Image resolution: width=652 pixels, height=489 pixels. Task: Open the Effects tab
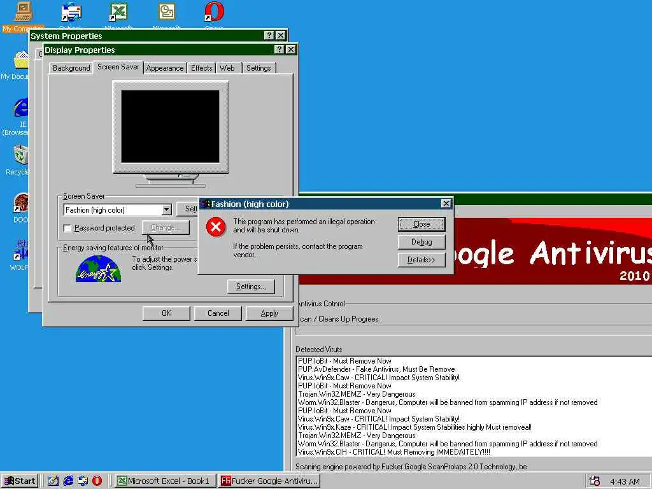pos(202,68)
